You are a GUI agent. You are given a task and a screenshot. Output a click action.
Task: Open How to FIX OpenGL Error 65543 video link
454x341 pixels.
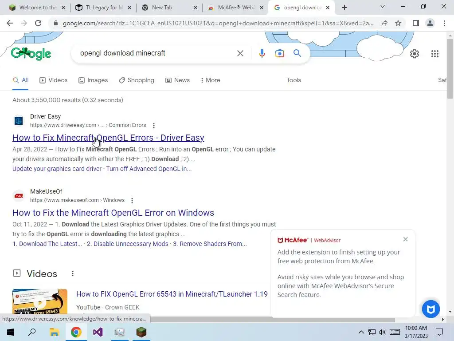(172, 294)
